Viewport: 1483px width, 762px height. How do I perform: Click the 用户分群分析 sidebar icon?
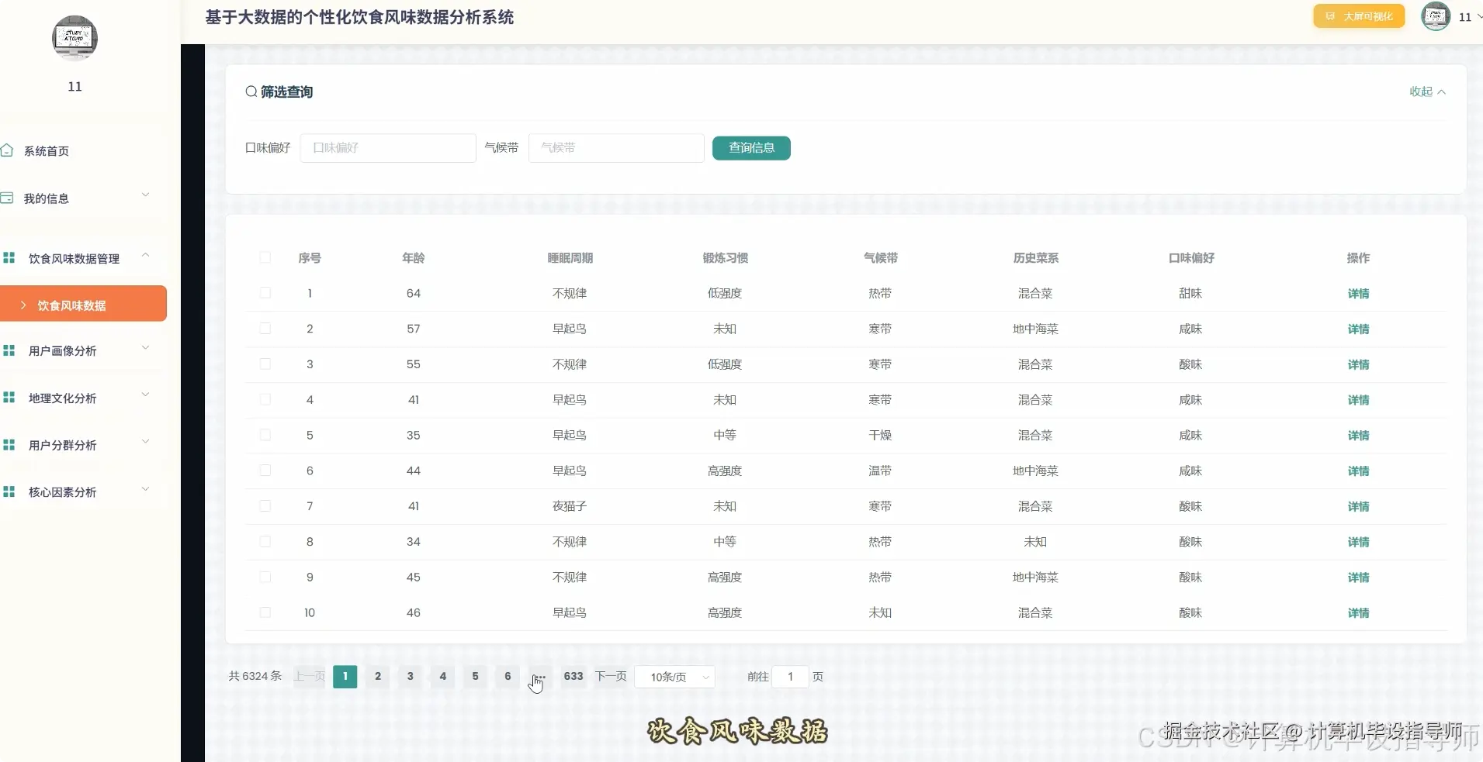(x=10, y=445)
